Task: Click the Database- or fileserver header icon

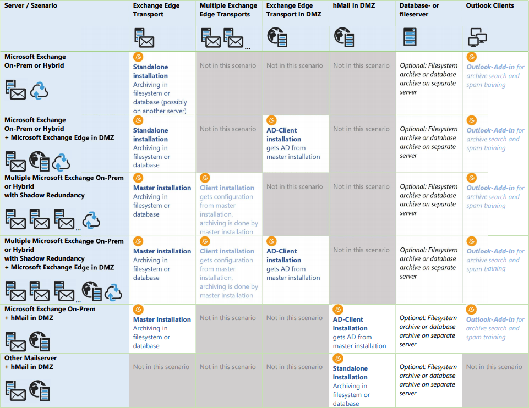Action: [410, 37]
